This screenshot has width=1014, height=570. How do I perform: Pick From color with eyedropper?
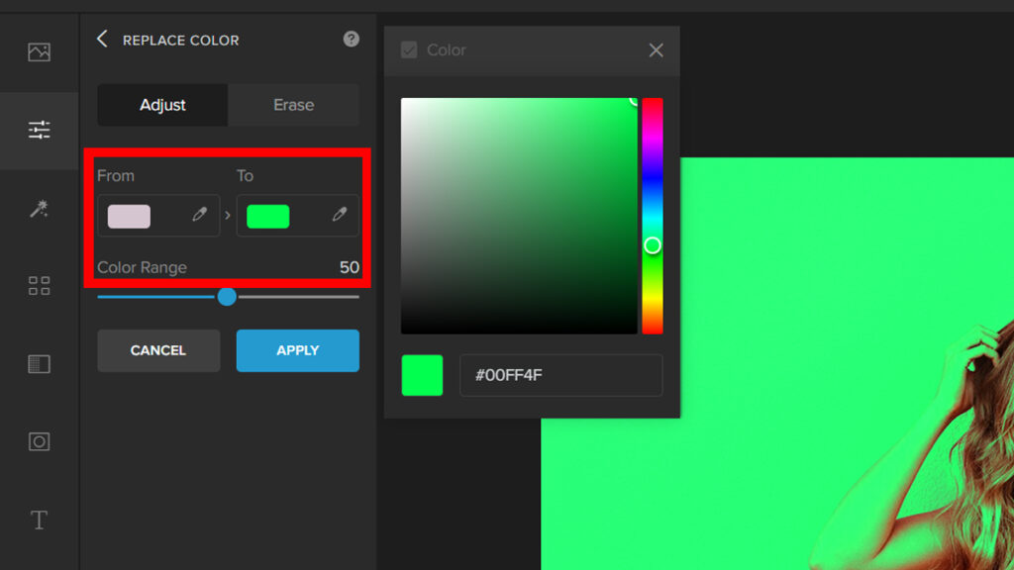tap(200, 215)
